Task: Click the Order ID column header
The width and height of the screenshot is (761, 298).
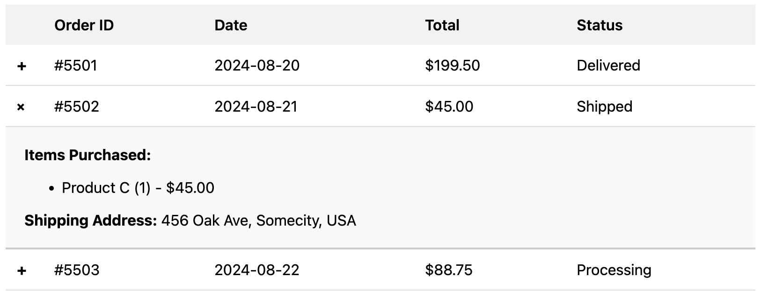Action: click(x=84, y=25)
